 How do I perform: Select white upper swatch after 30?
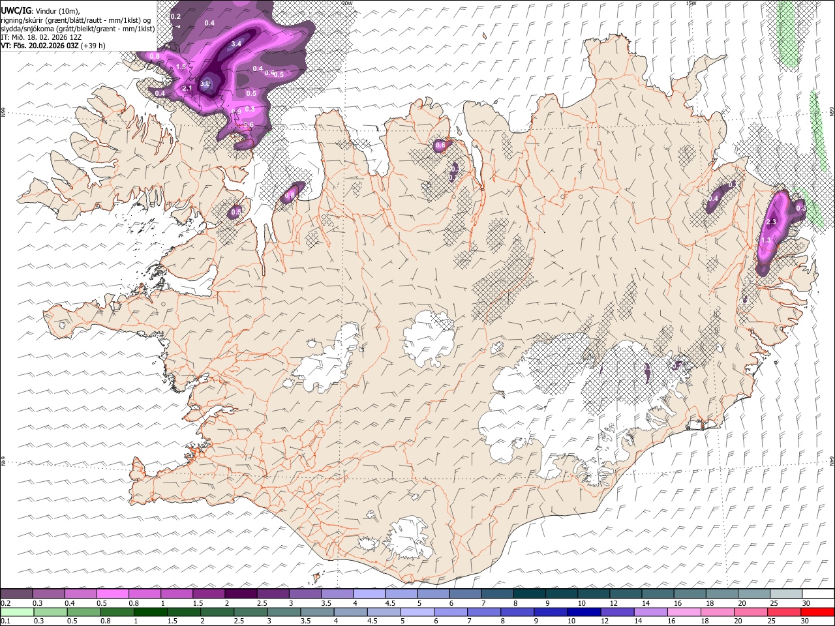click(818, 594)
